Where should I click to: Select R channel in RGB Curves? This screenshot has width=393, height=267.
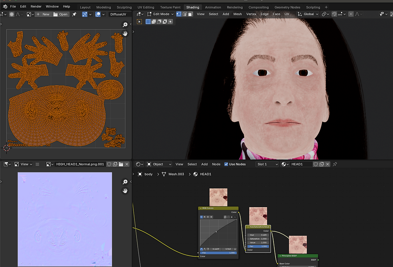[205, 217]
